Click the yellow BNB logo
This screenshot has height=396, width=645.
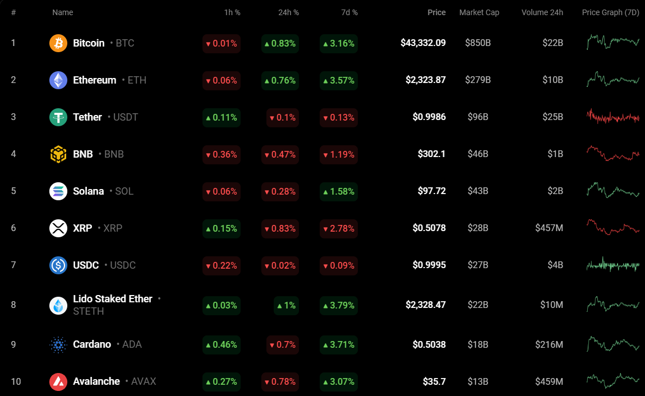tap(58, 154)
